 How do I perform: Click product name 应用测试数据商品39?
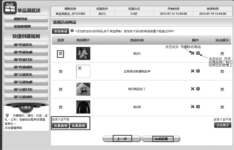point(137,72)
